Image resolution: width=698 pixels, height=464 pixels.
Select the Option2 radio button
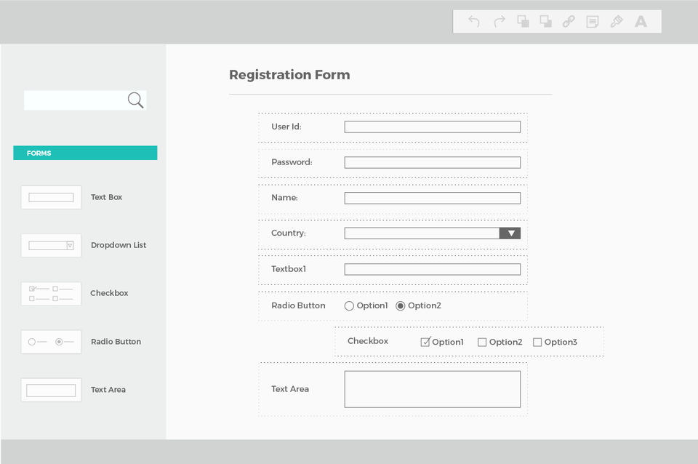[x=400, y=306]
